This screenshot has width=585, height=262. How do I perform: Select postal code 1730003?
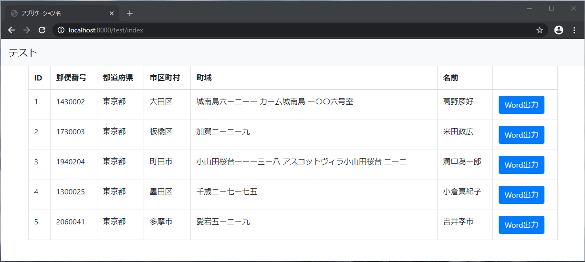pyautogui.click(x=71, y=131)
